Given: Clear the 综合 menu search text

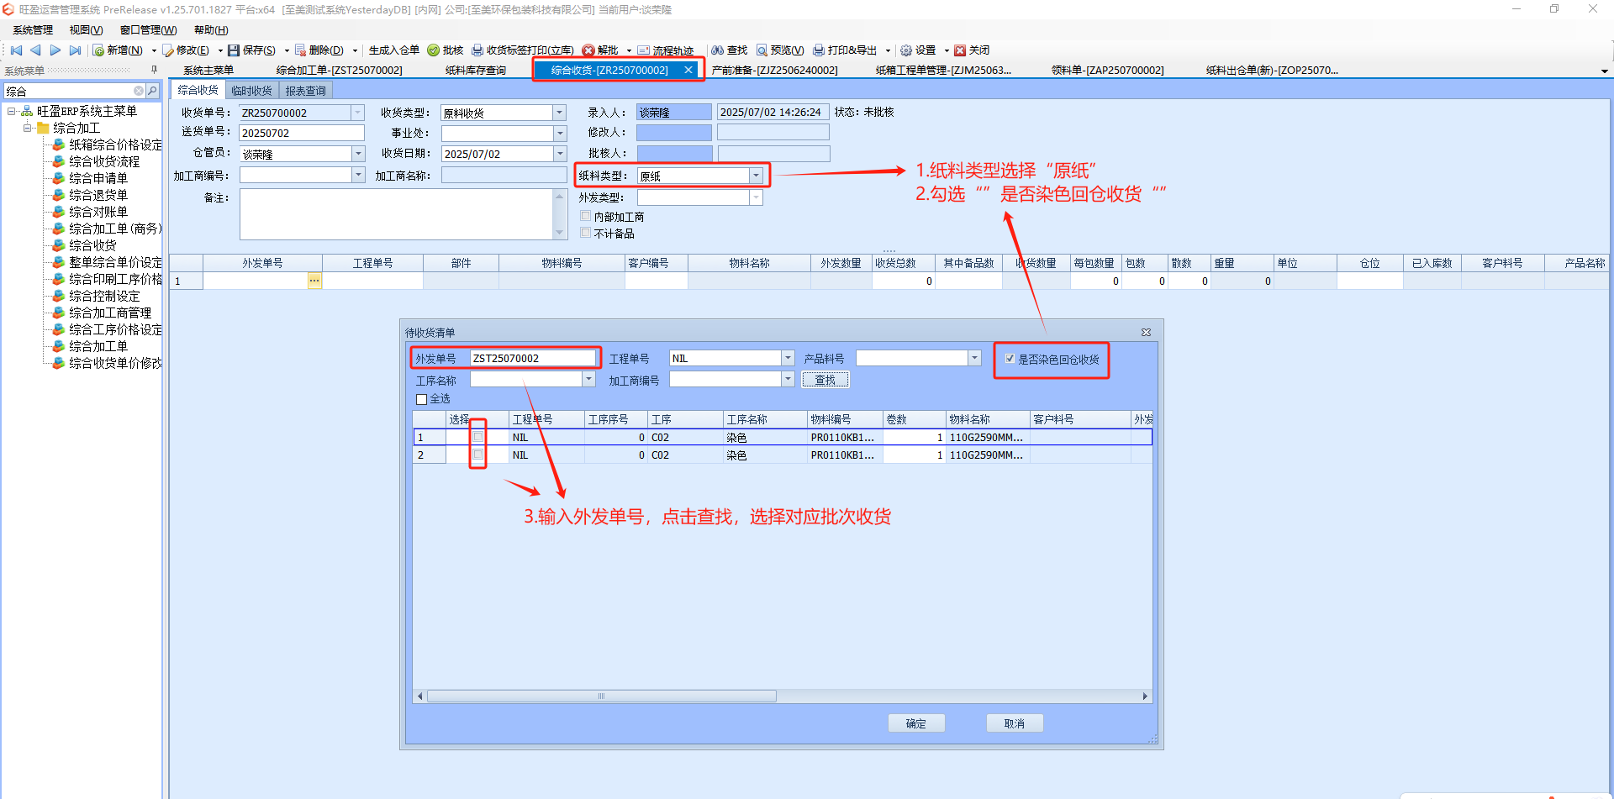Looking at the screenshot, I should (139, 91).
